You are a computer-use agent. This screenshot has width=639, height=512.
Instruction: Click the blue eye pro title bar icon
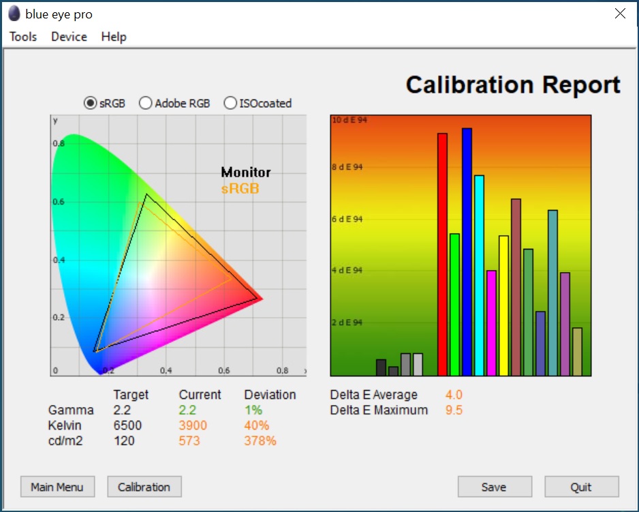14,14
